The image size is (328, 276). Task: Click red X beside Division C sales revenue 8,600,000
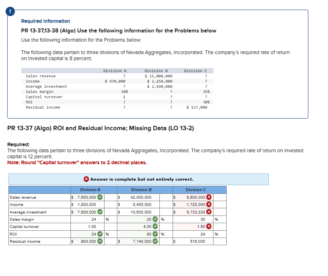pos(209,197)
